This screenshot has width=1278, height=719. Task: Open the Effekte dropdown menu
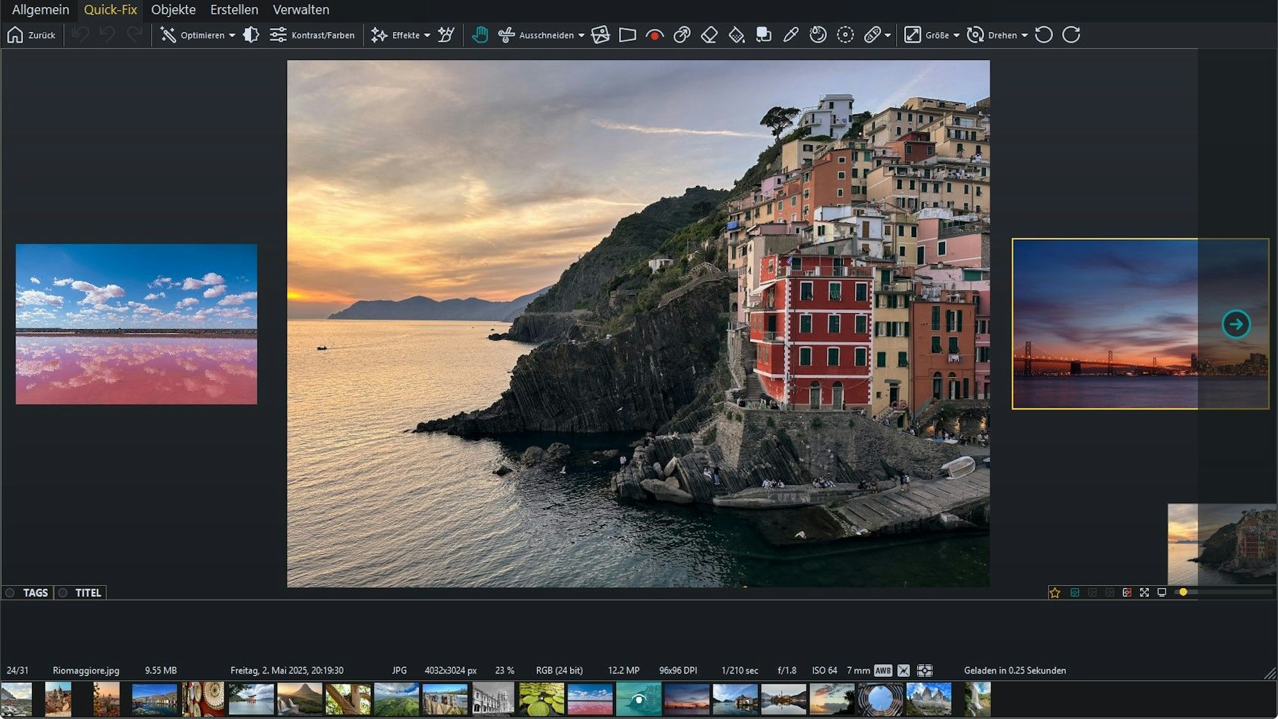tap(427, 36)
